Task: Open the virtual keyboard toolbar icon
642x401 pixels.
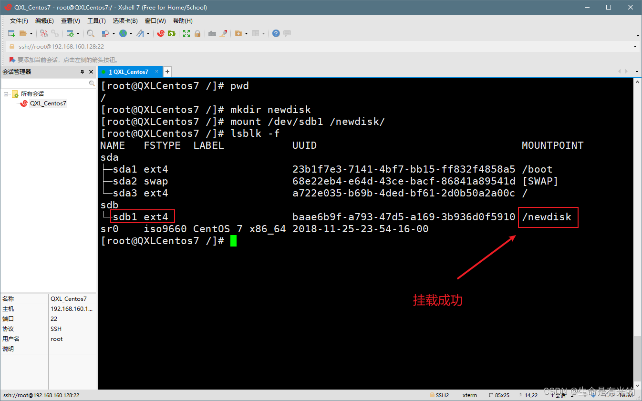Action: tap(212, 33)
